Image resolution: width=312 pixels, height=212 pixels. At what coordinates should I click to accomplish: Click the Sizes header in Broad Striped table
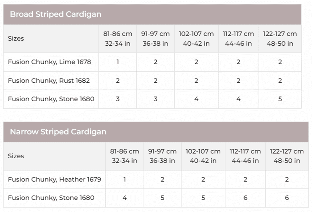(16, 39)
